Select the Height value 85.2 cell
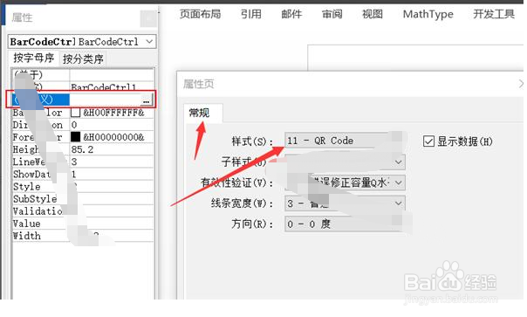 point(112,149)
